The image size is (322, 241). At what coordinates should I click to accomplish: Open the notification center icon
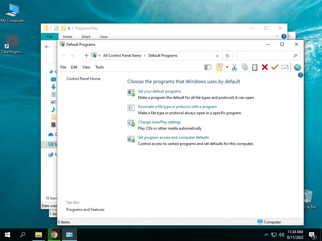pos(312,235)
